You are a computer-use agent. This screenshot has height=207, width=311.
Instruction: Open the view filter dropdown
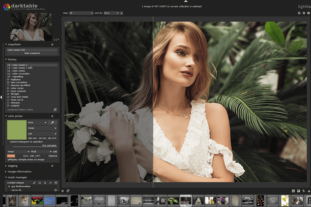coord(81,13)
